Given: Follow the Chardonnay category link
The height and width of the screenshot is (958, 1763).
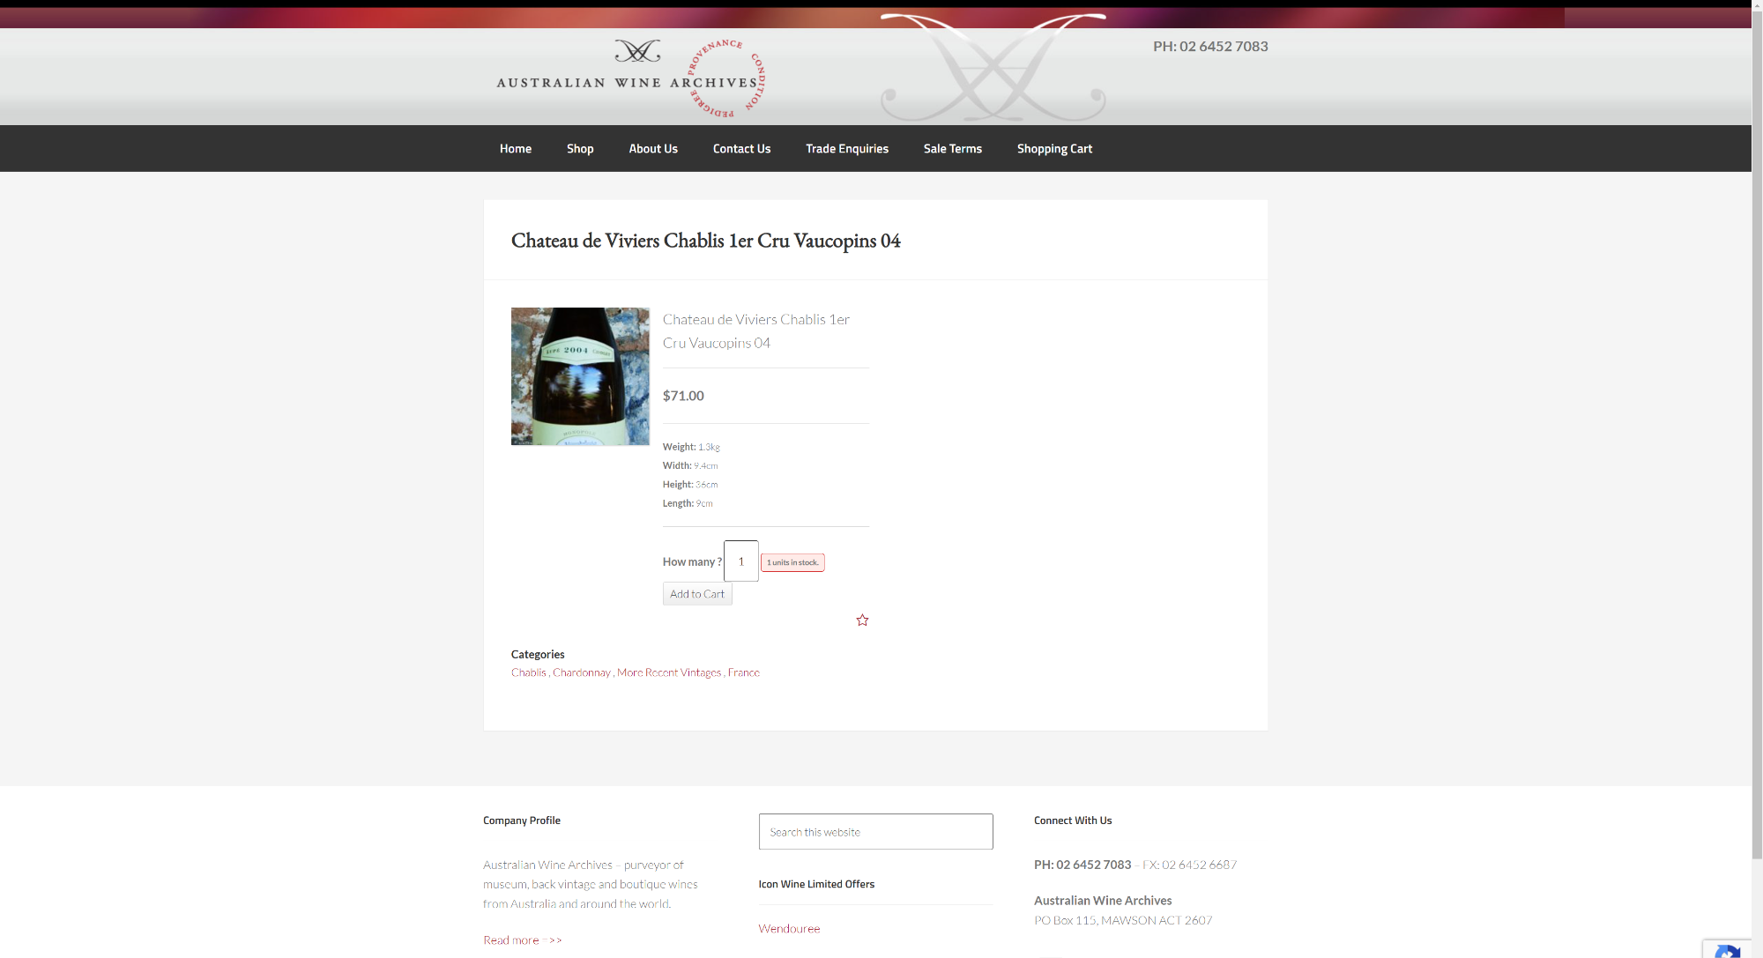Looking at the screenshot, I should pyautogui.click(x=581, y=672).
